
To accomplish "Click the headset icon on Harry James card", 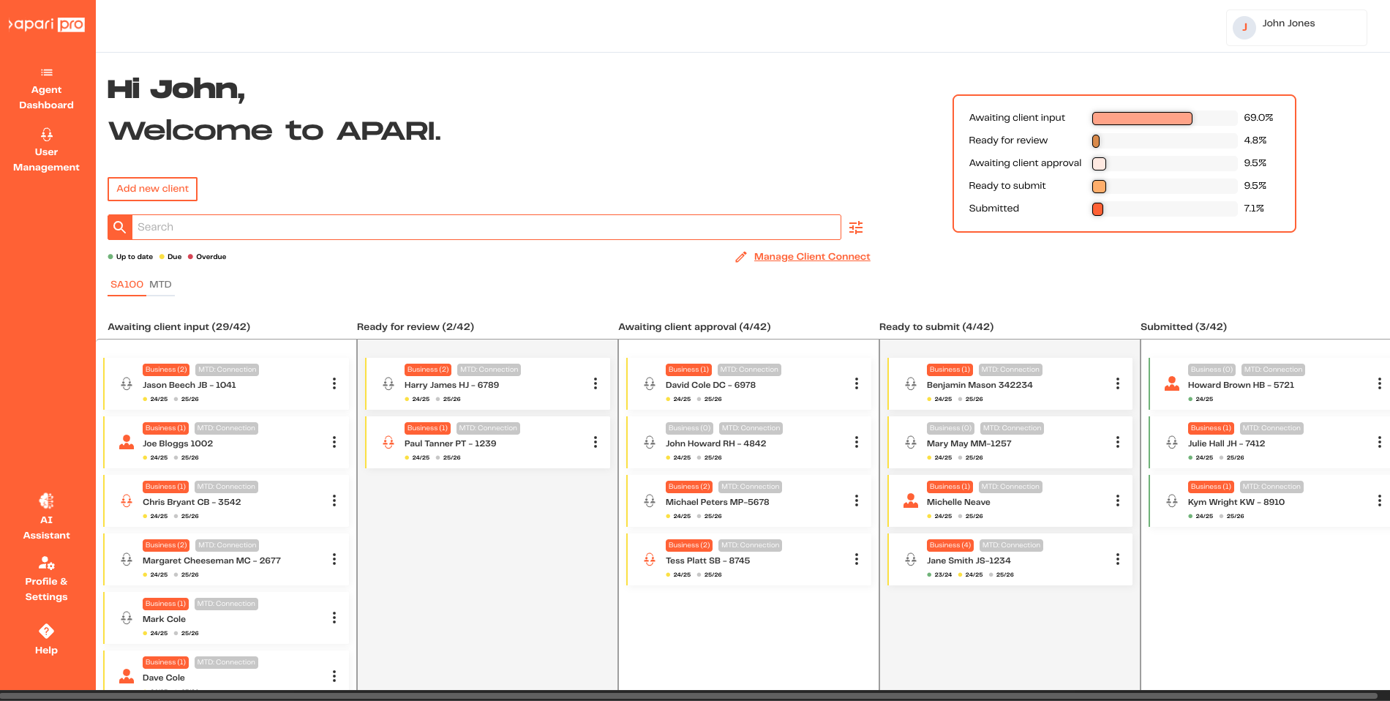I will 388,383.
